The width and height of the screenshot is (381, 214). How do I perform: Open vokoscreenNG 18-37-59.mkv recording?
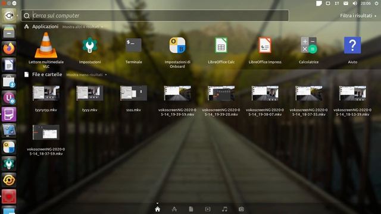[46, 133]
